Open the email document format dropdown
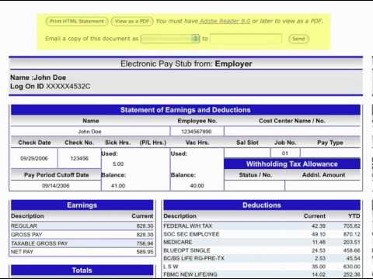This screenshot has width=373, height=279. tap(170, 39)
